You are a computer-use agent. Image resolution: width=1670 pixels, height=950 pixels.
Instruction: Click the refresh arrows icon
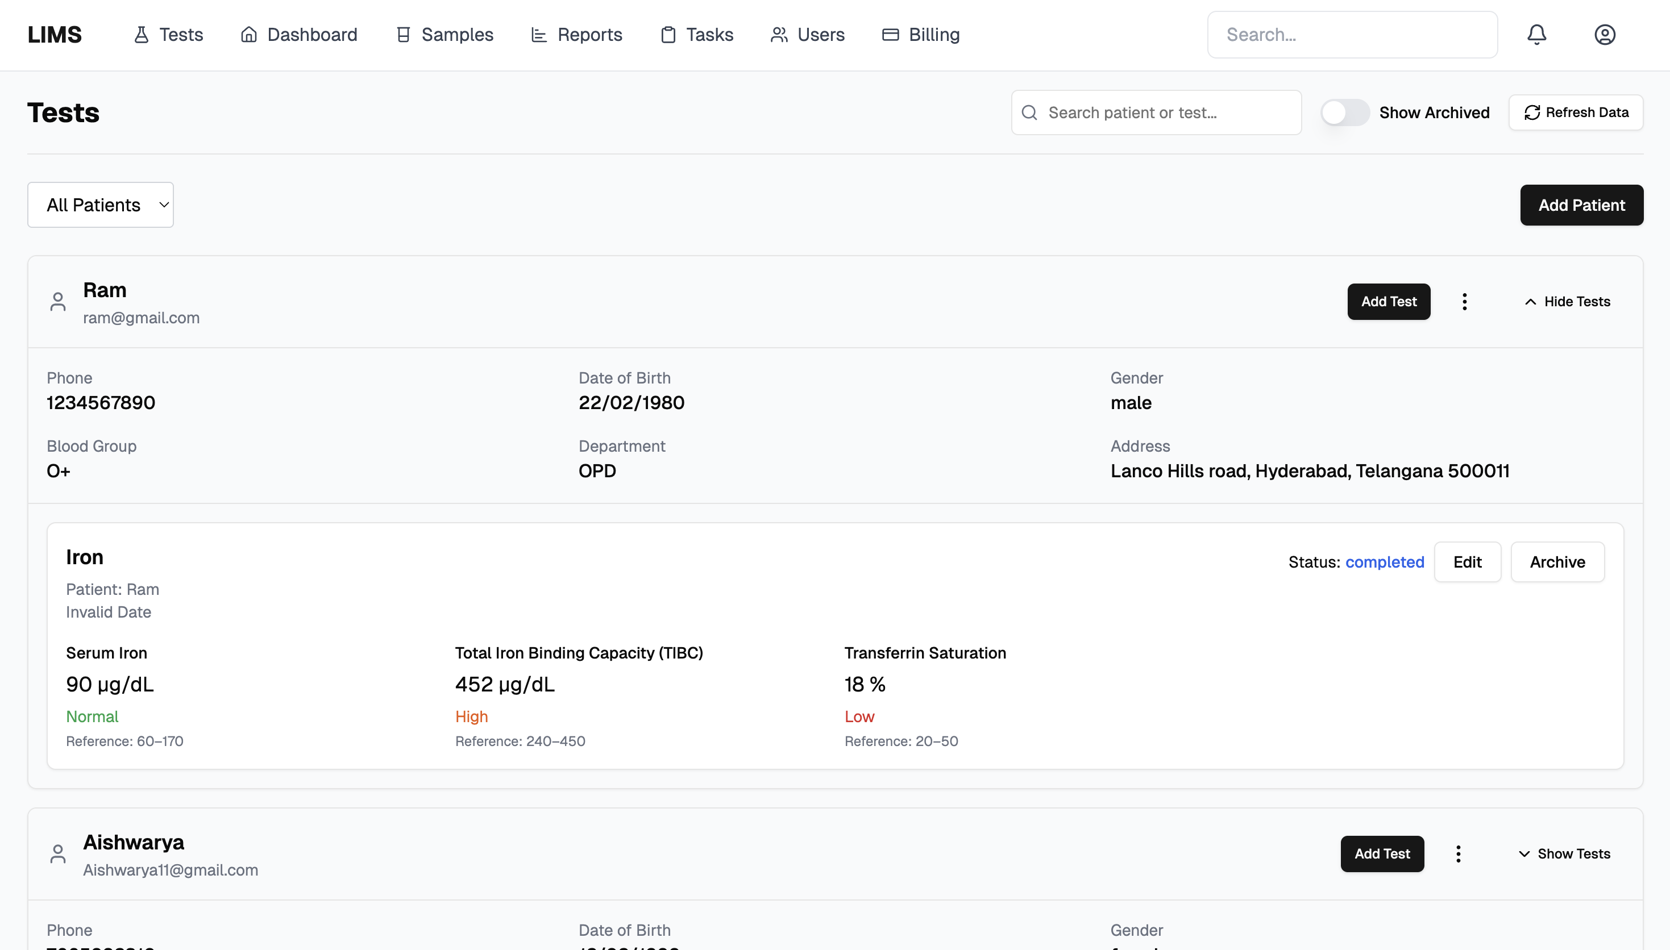[x=1532, y=113]
